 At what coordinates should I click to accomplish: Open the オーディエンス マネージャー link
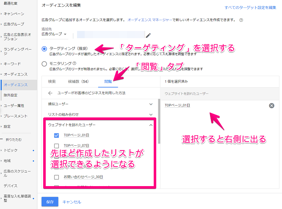[x=150, y=20]
